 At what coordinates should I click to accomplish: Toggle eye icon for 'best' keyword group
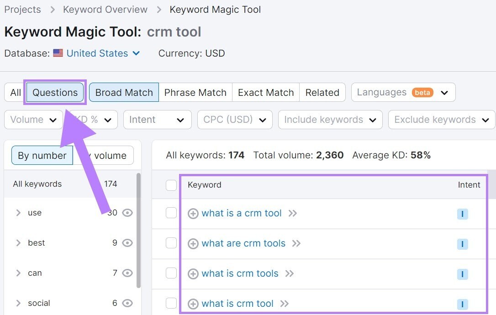click(127, 243)
